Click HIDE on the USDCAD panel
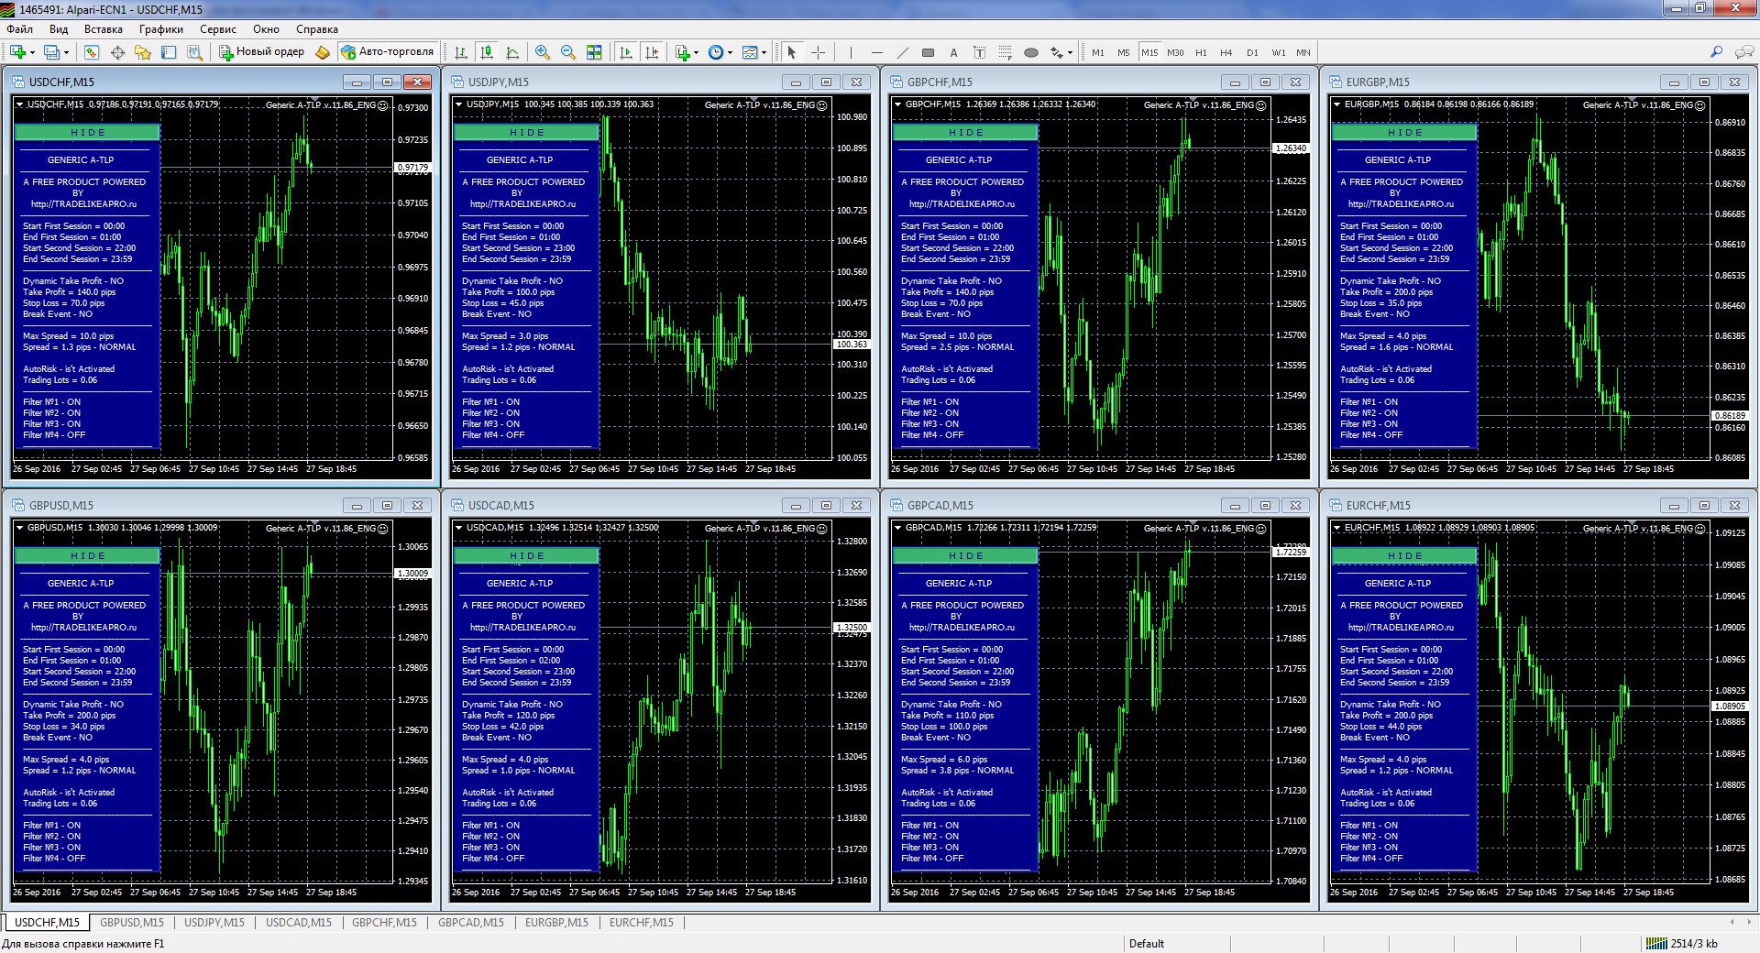Image resolution: width=1760 pixels, height=953 pixels. [527, 555]
